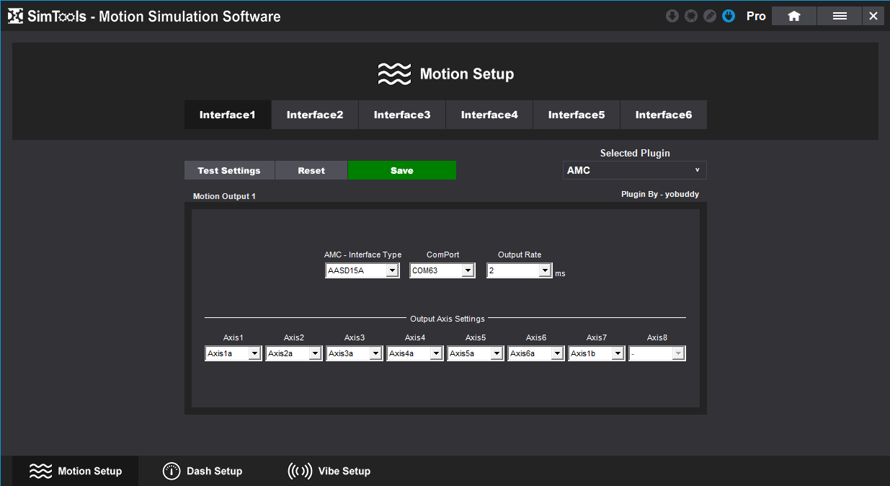Open the Selected Plugin AMC dropdown
This screenshot has height=486, width=890.
click(x=635, y=170)
